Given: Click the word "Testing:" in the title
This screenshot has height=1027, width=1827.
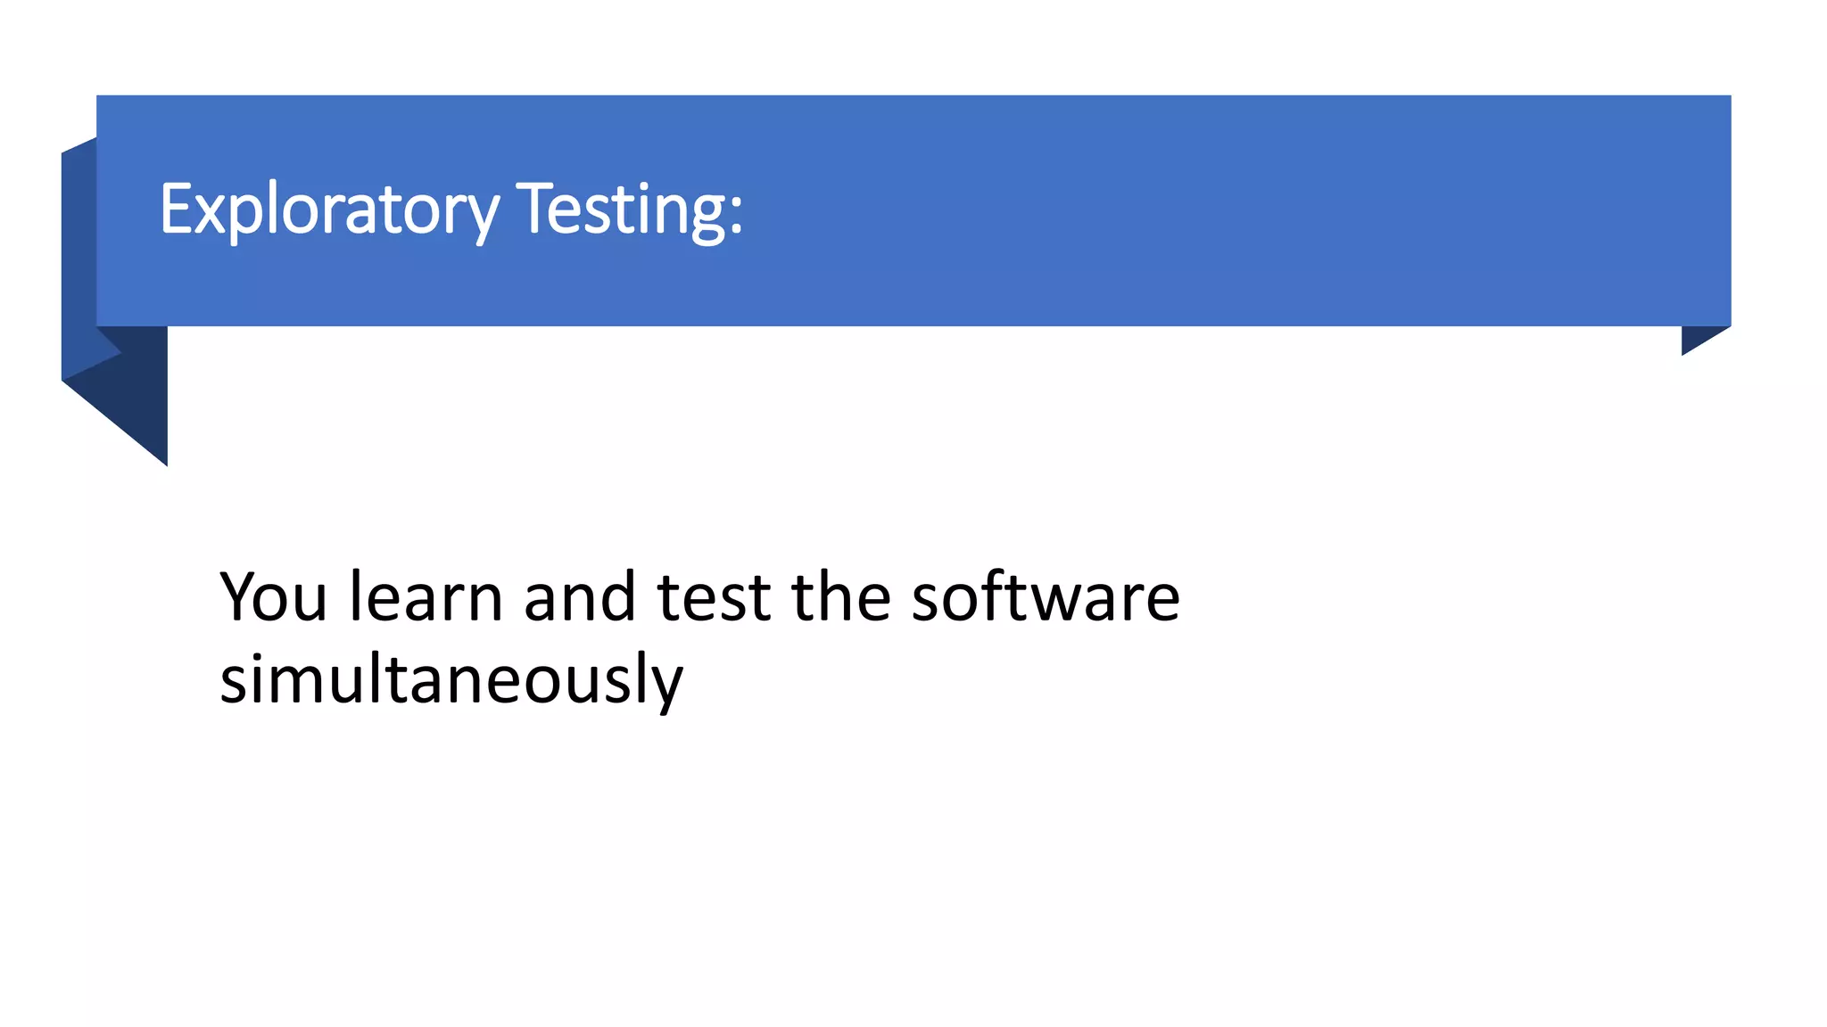Looking at the screenshot, I should tap(629, 210).
